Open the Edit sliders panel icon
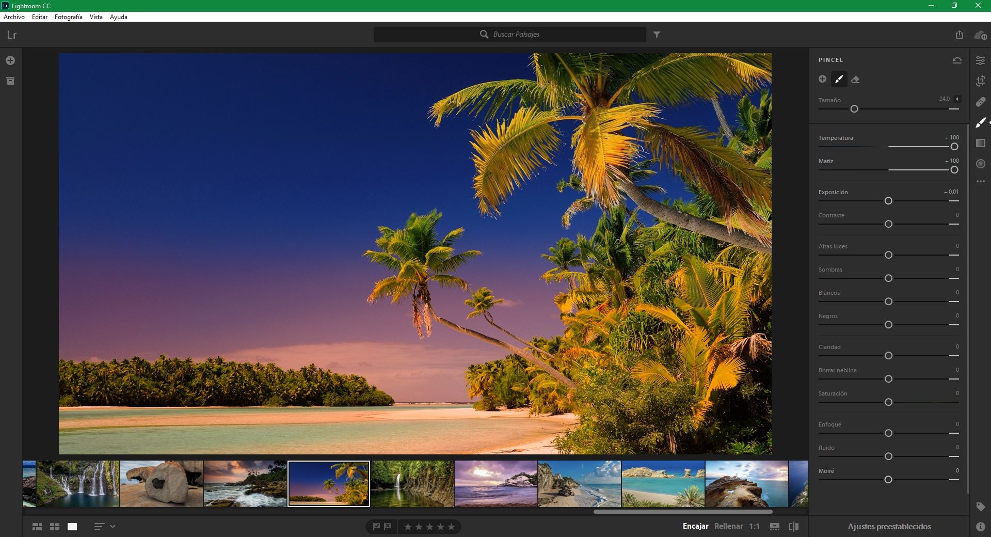 coord(980,60)
